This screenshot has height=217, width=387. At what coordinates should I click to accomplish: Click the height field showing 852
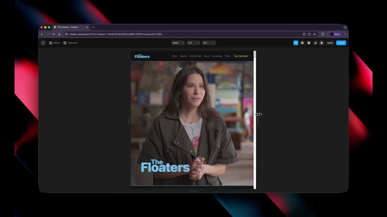click(x=209, y=43)
